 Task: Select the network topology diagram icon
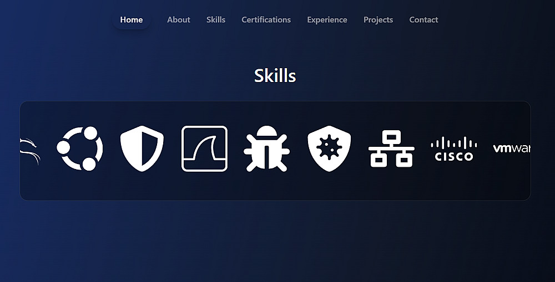[391, 149]
